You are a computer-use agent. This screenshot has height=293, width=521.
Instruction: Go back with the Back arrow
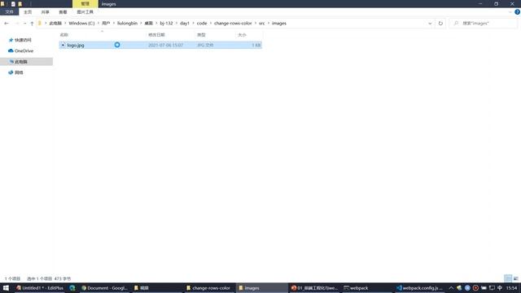pos(7,24)
